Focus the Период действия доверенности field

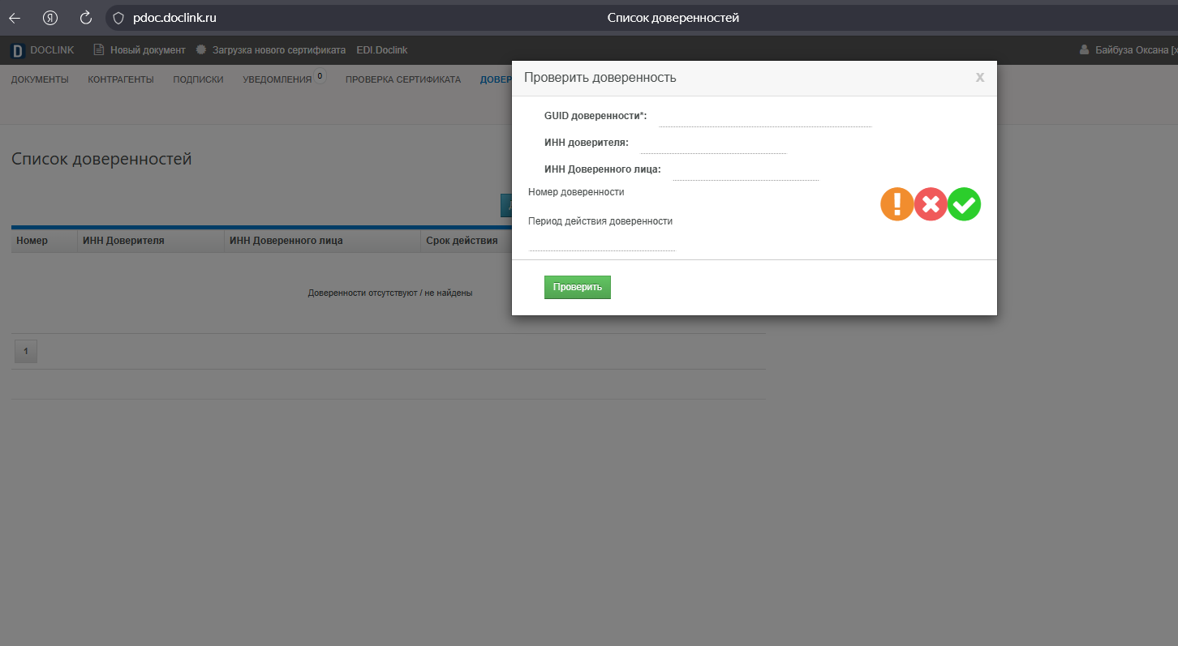click(602, 242)
